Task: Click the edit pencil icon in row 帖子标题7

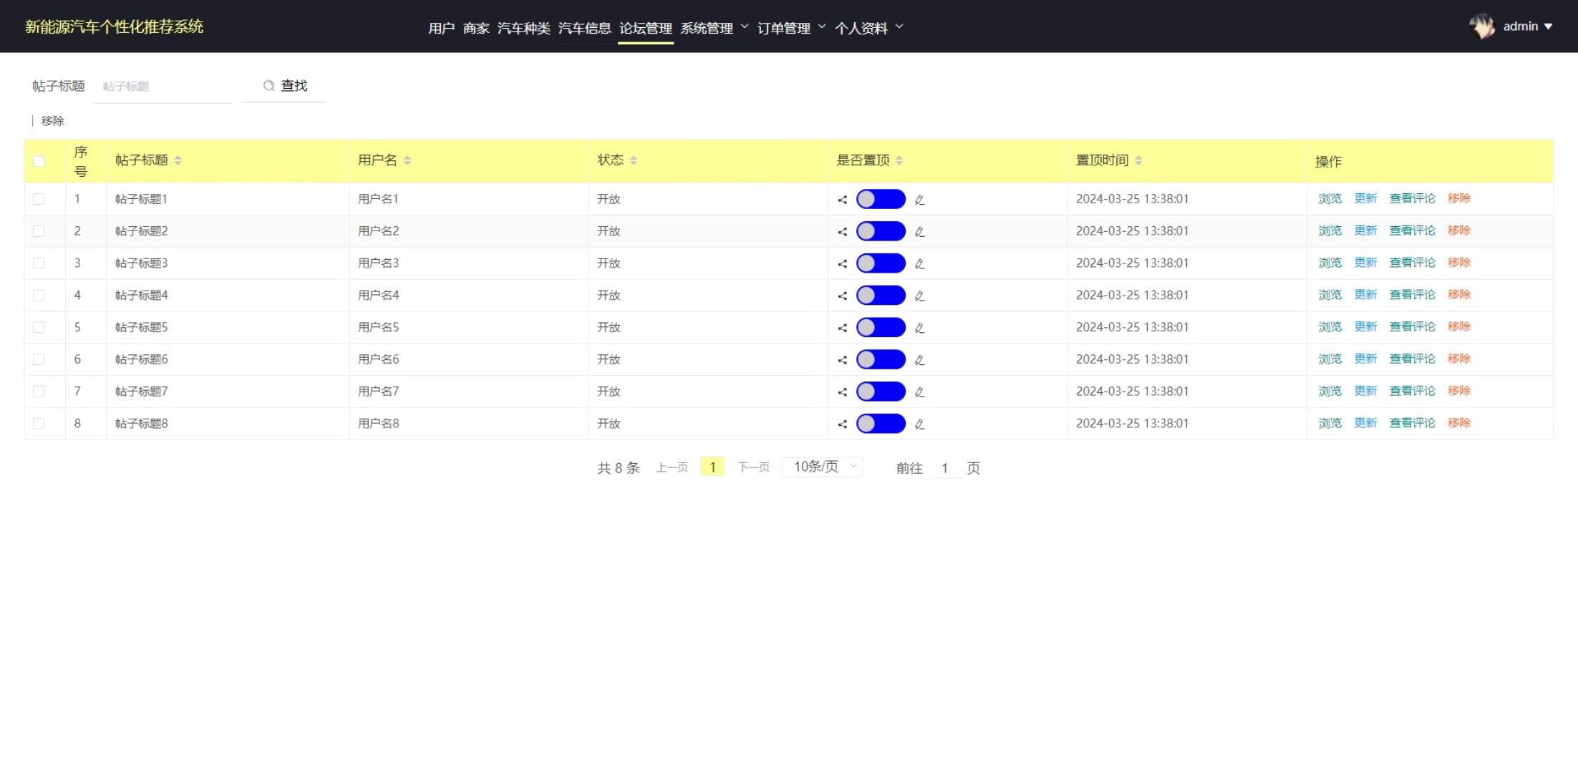Action: click(x=920, y=392)
